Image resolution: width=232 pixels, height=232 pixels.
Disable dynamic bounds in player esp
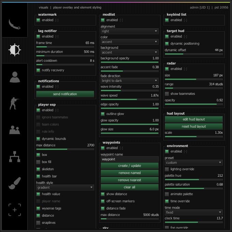(38, 139)
